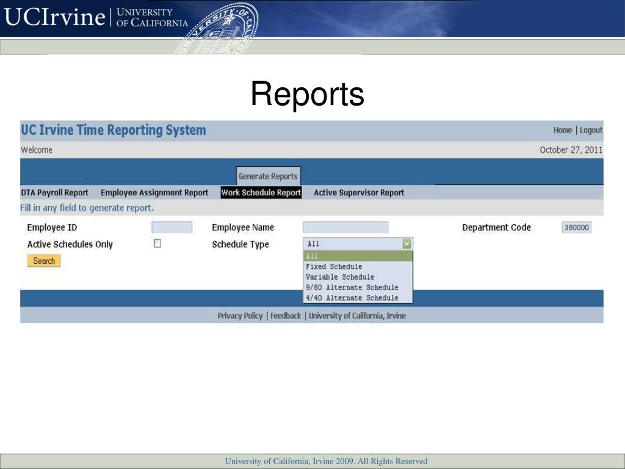Click the Schedule Type dropdown arrow
Viewport: 625px width, 469px height.
coord(406,243)
